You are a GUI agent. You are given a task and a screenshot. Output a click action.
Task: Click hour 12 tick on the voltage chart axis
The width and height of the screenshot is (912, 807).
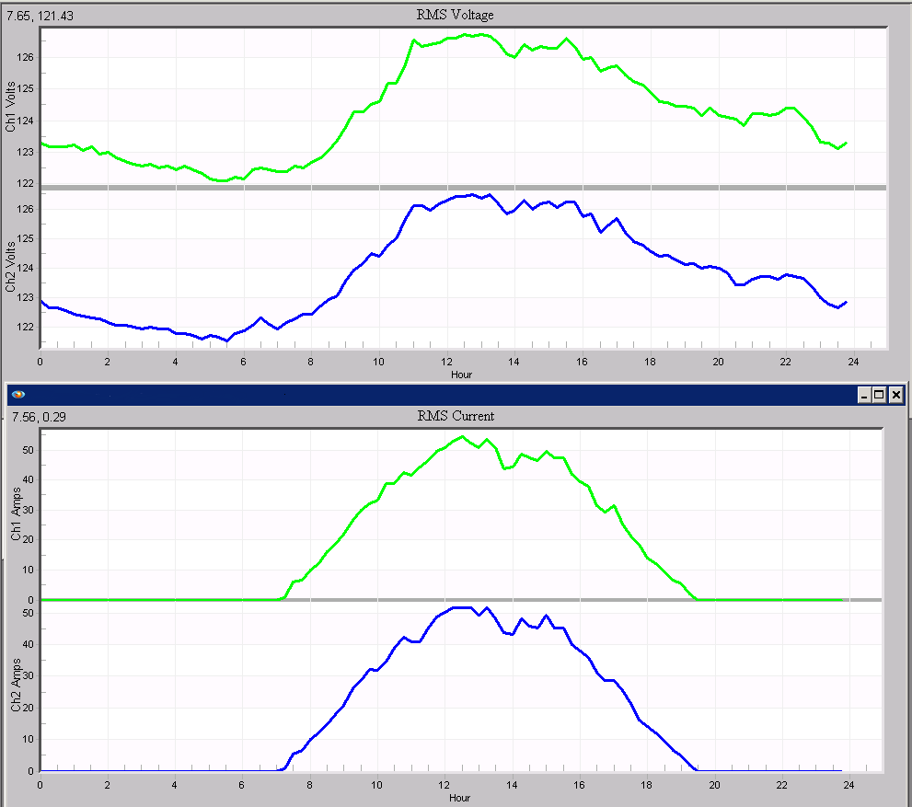446,362
